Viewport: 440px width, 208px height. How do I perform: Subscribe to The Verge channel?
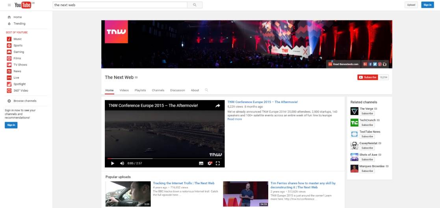pyautogui.click(x=367, y=113)
